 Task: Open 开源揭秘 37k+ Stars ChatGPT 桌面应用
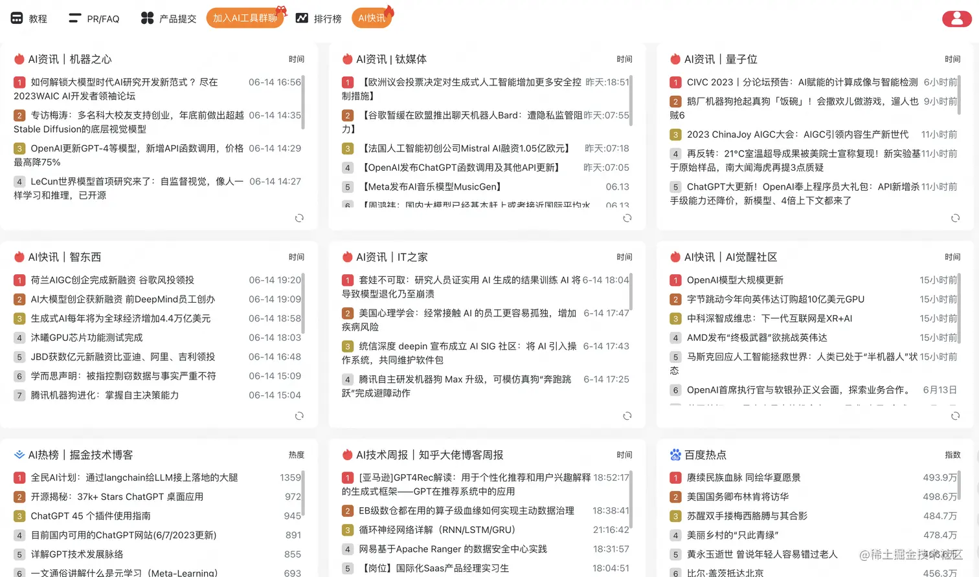tap(117, 497)
